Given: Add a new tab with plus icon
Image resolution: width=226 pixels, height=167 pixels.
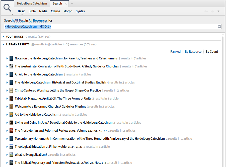Looking at the screenshot, I should (x=72, y=4).
